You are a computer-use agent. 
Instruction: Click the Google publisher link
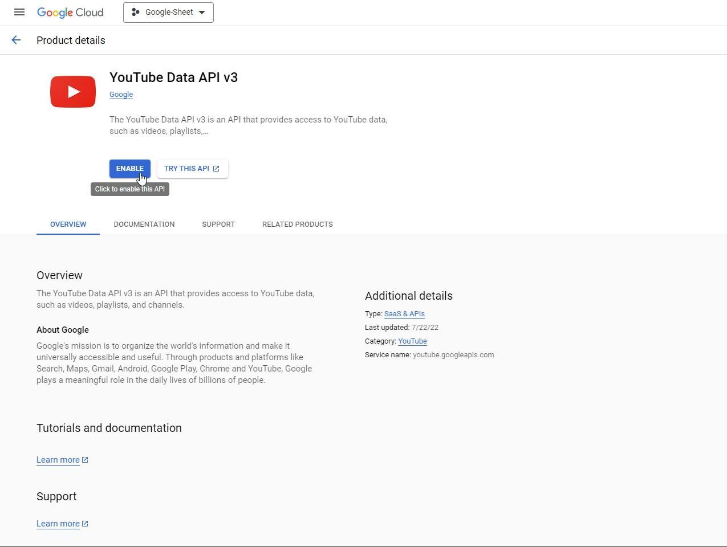click(x=121, y=95)
